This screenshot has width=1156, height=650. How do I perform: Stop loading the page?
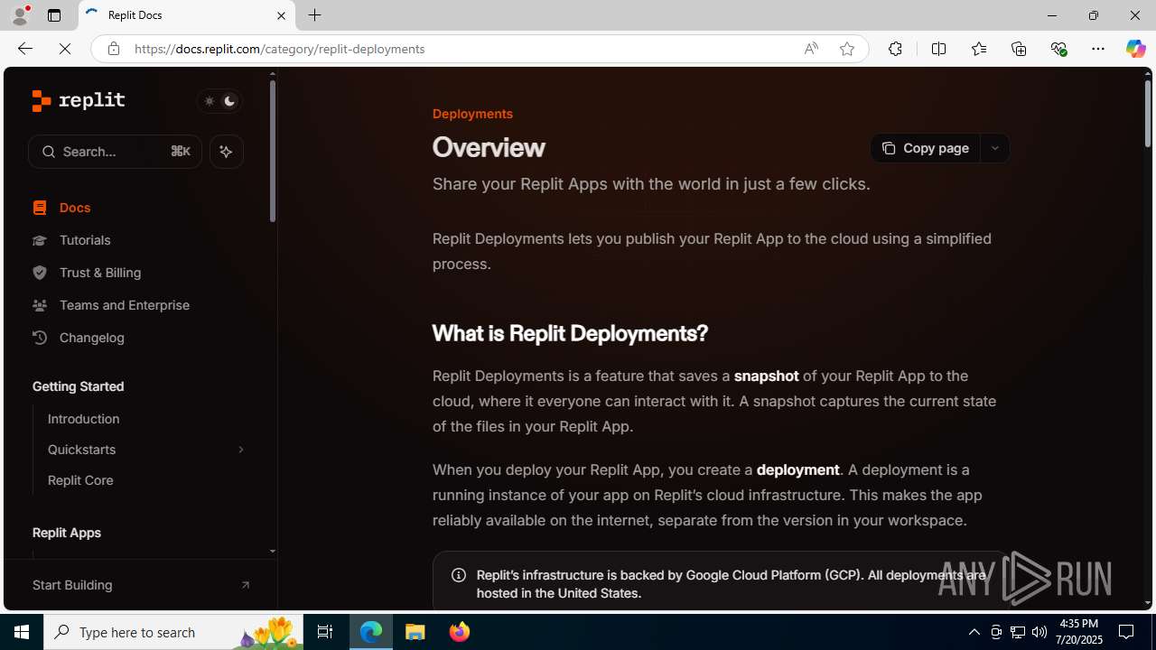pos(65,49)
